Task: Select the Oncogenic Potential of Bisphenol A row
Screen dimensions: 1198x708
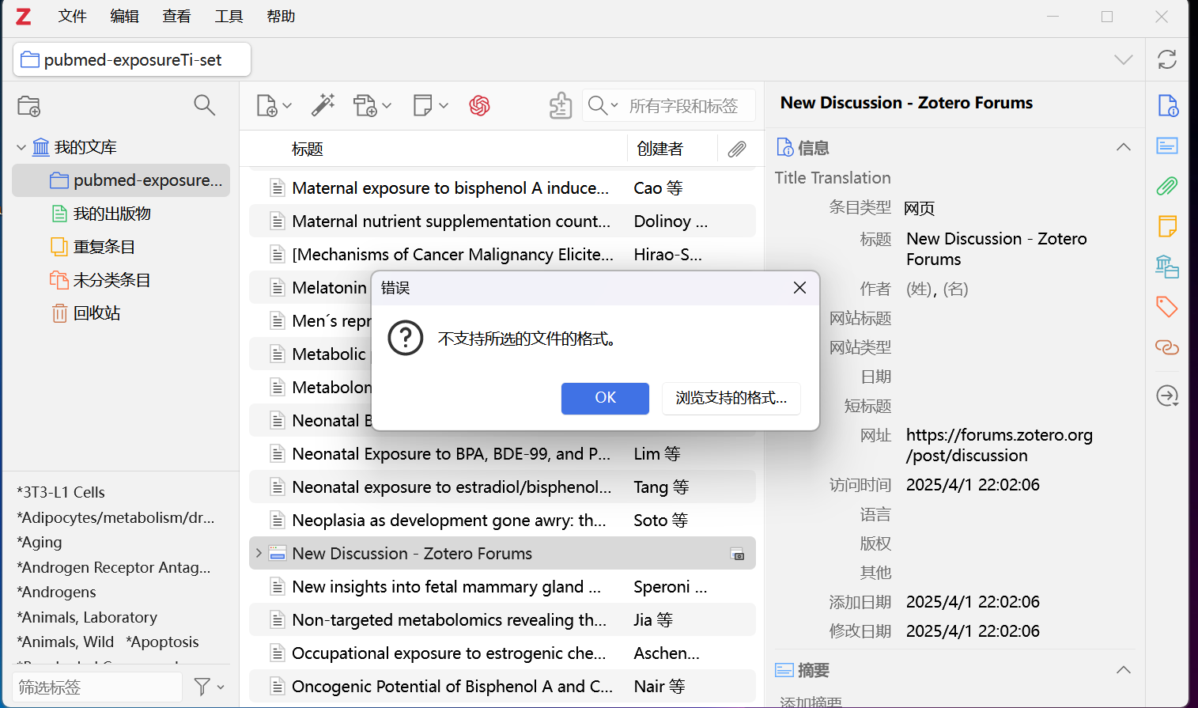Action: [502, 687]
